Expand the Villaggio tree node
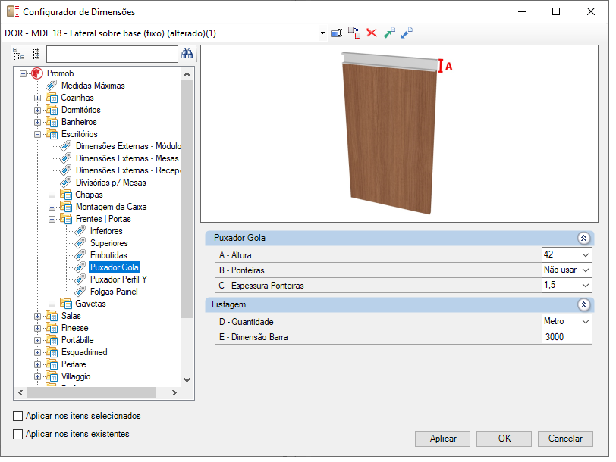This screenshot has height=462, width=616. click(x=38, y=377)
